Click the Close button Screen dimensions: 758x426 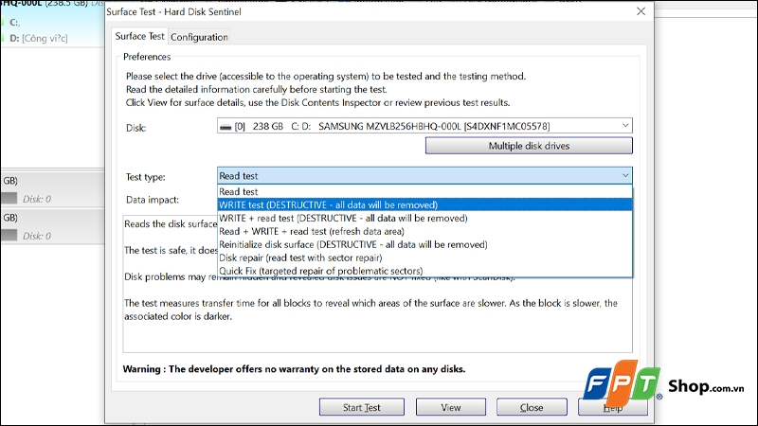532,407
